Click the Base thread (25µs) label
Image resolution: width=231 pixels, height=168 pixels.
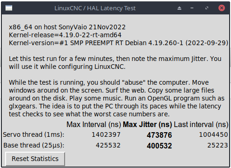pos(34,145)
